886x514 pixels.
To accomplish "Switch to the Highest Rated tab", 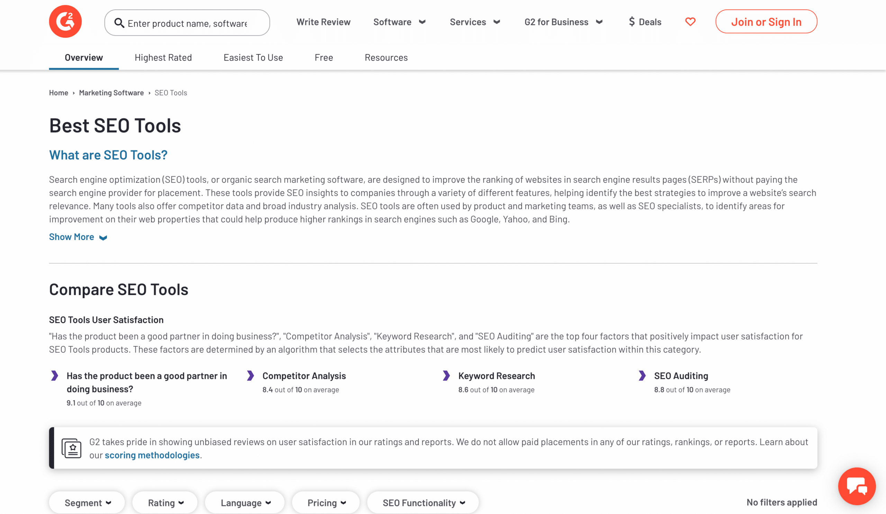I will [163, 57].
